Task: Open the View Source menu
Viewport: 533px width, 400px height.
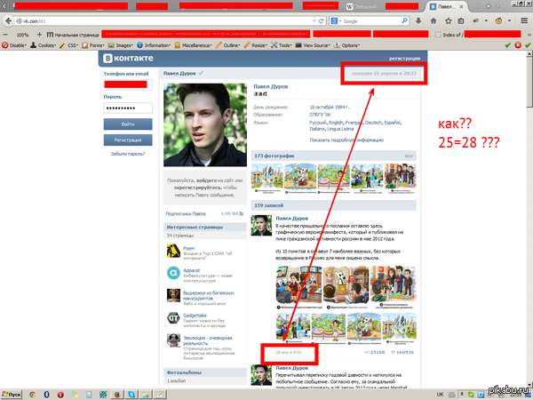Action: coord(313,45)
